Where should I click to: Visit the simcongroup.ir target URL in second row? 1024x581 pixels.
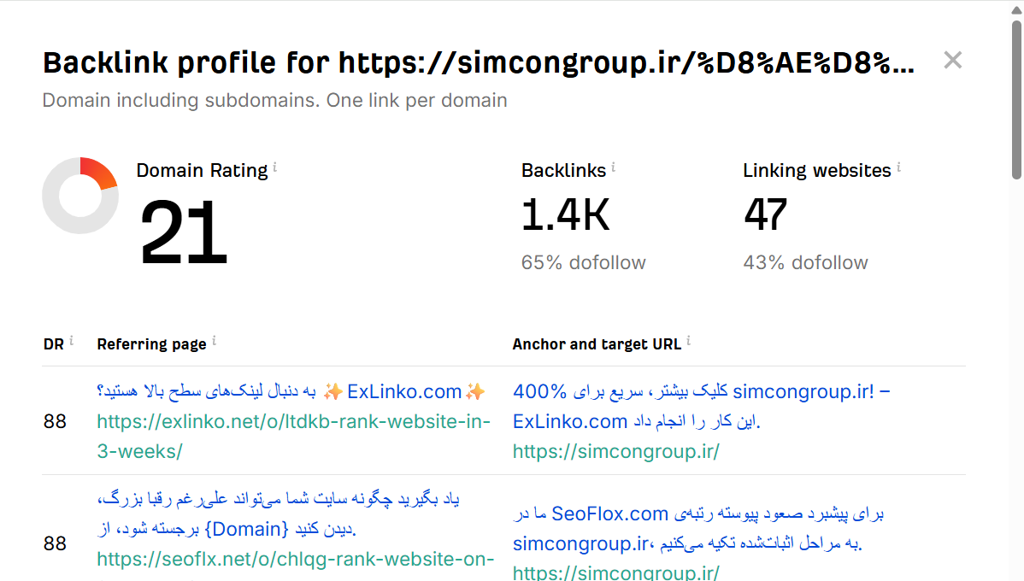(616, 572)
